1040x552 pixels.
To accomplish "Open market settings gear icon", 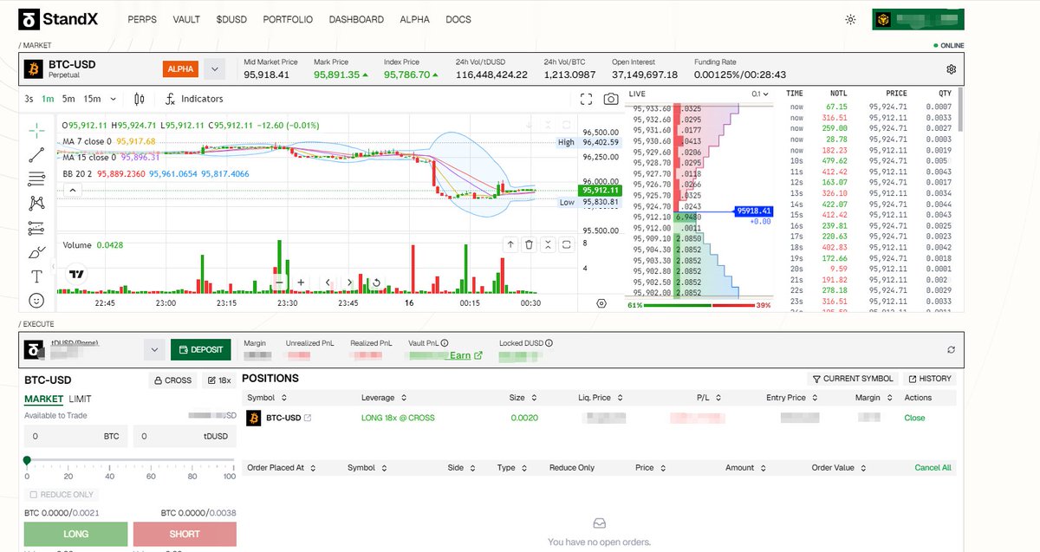I will tap(951, 69).
